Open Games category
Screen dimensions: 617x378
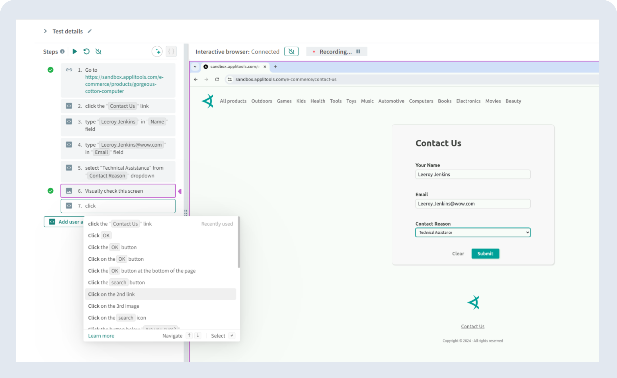pyautogui.click(x=284, y=101)
